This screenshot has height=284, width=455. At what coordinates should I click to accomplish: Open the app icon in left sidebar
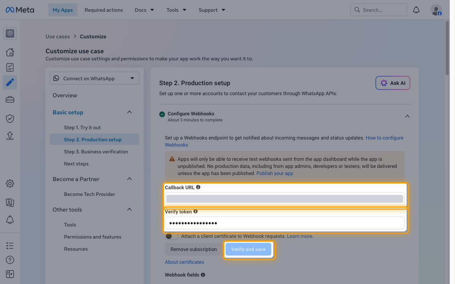10,33
